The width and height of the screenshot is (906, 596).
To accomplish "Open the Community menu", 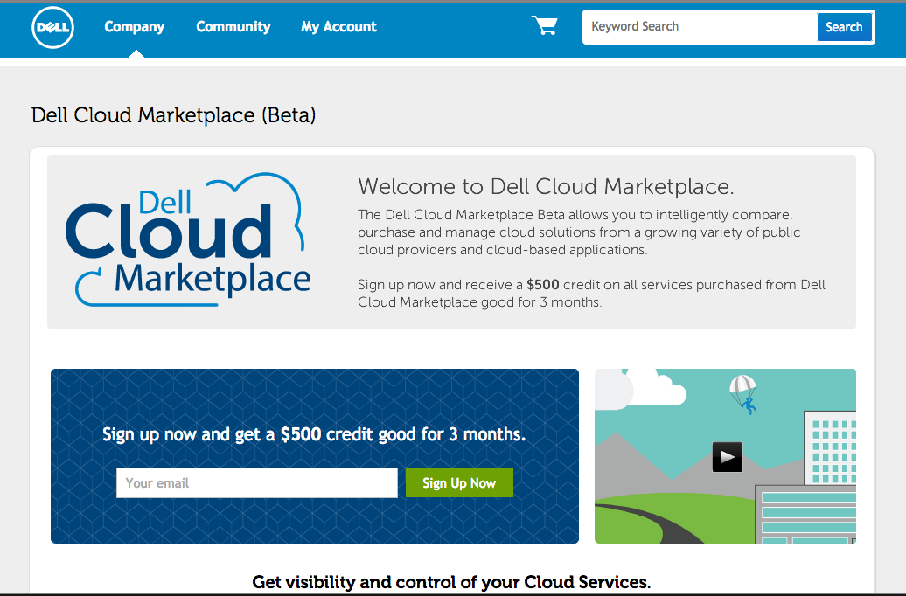I will pos(233,26).
